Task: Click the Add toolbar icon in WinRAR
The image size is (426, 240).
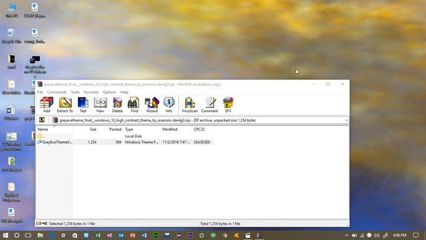Action: pyautogui.click(x=47, y=105)
